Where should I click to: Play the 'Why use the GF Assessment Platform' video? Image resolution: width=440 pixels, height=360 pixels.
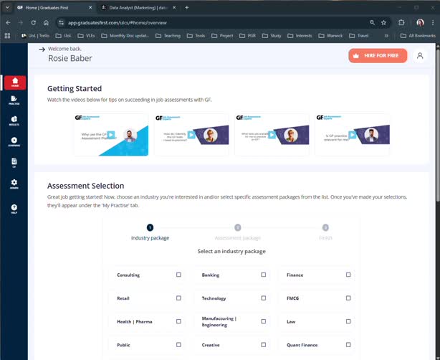pos(111,135)
